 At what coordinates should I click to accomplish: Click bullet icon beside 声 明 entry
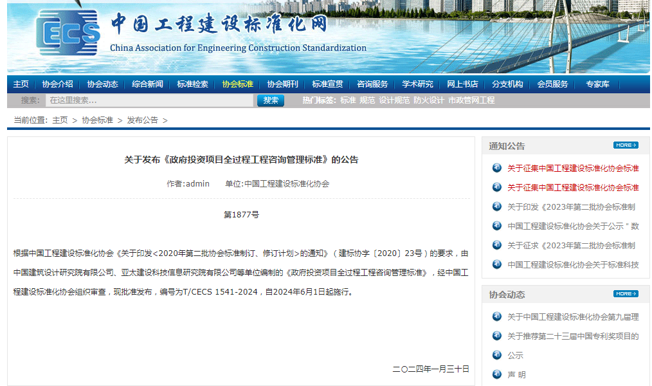[497, 374]
